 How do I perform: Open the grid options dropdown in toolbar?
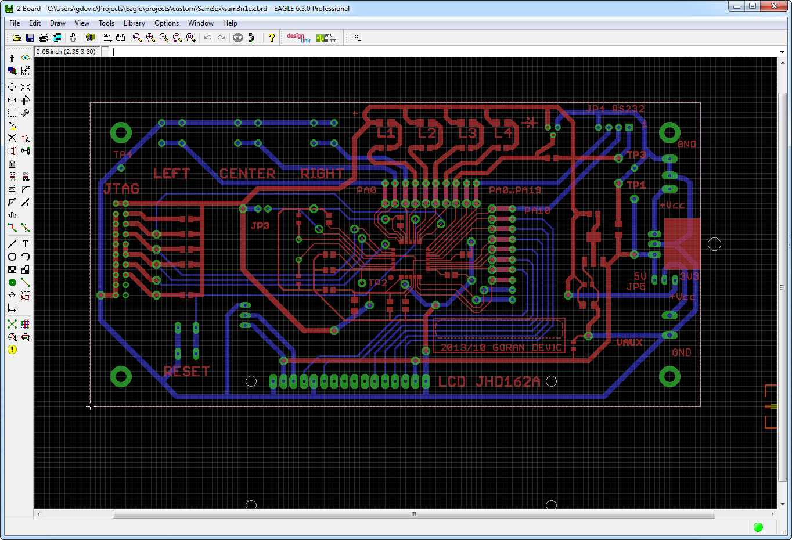coord(356,38)
